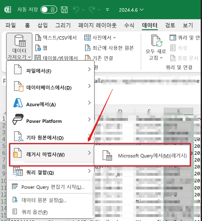Select row 9 header
Viewport: 202px width, 221px height.
coord(3,173)
